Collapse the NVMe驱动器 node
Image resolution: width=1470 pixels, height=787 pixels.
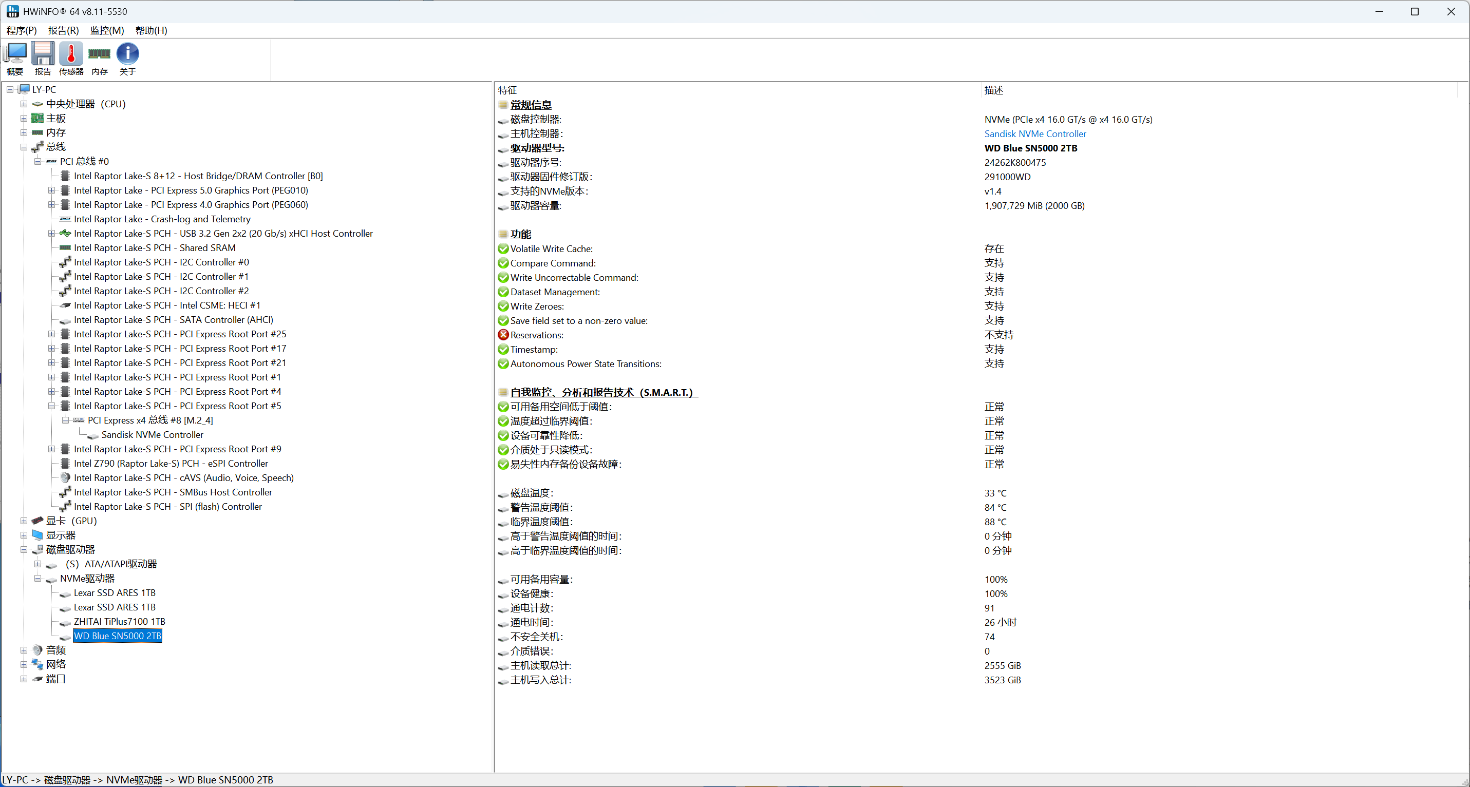37,578
